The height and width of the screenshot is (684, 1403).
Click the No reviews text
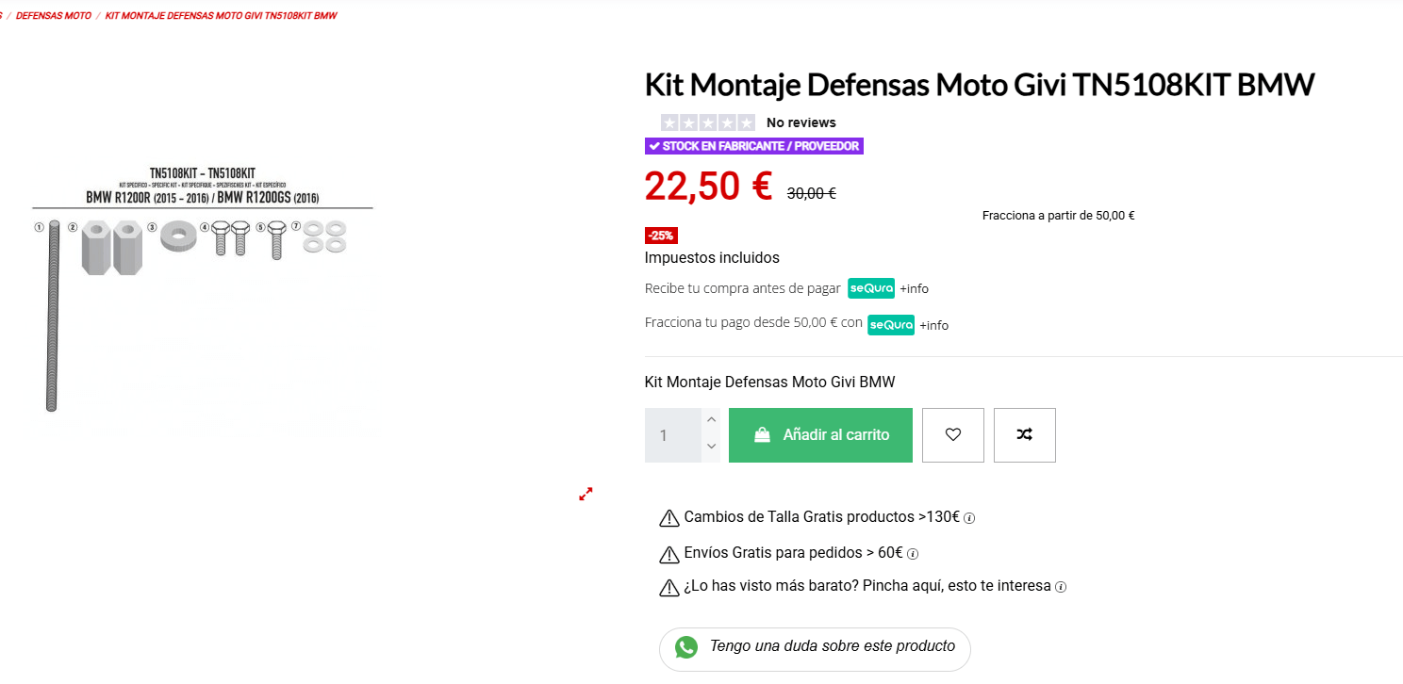(x=801, y=122)
